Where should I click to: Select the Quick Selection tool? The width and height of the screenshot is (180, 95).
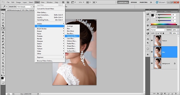click(x=3, y=23)
